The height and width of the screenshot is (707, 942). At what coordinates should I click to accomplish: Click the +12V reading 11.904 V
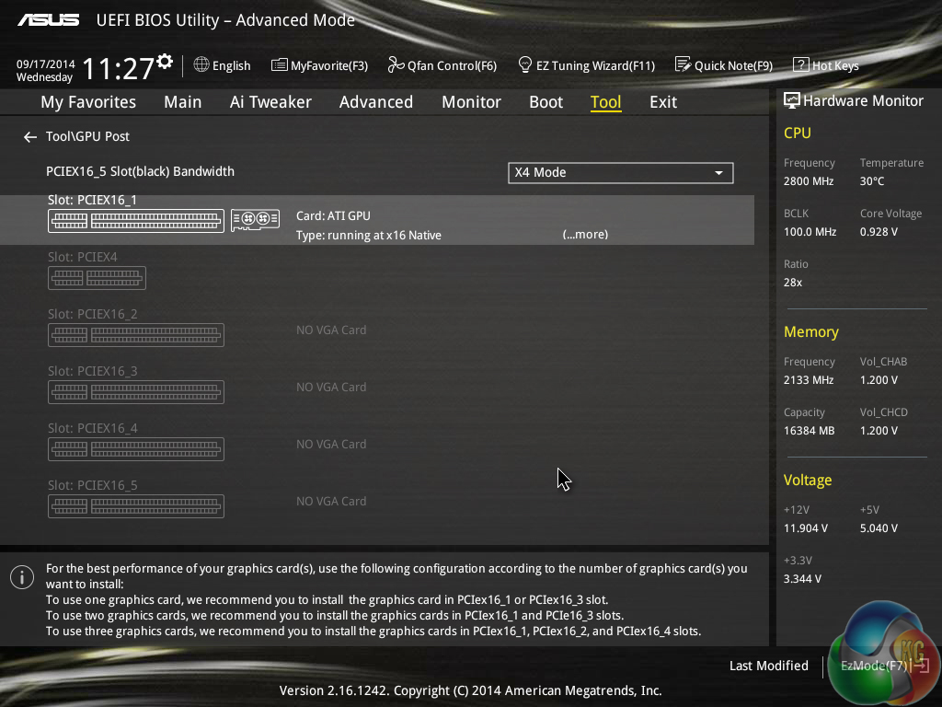click(806, 527)
